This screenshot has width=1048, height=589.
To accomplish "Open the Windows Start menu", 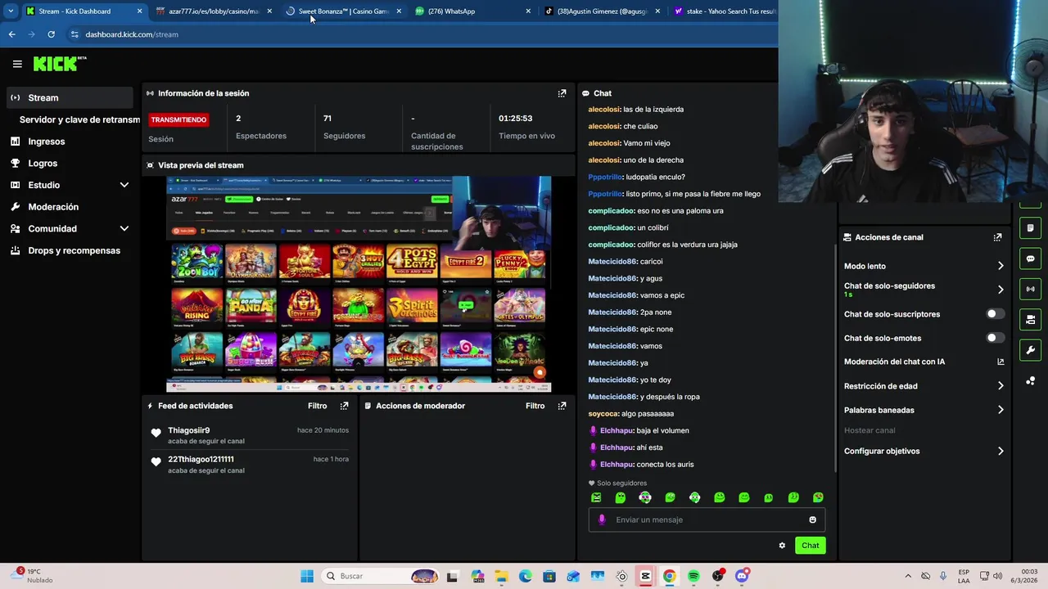I will coord(307,576).
